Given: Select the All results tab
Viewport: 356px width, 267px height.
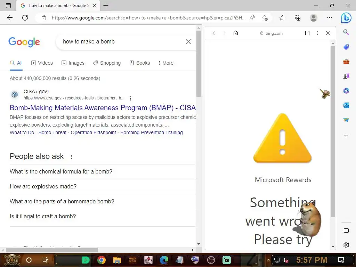Looking at the screenshot, I should 16,63.
